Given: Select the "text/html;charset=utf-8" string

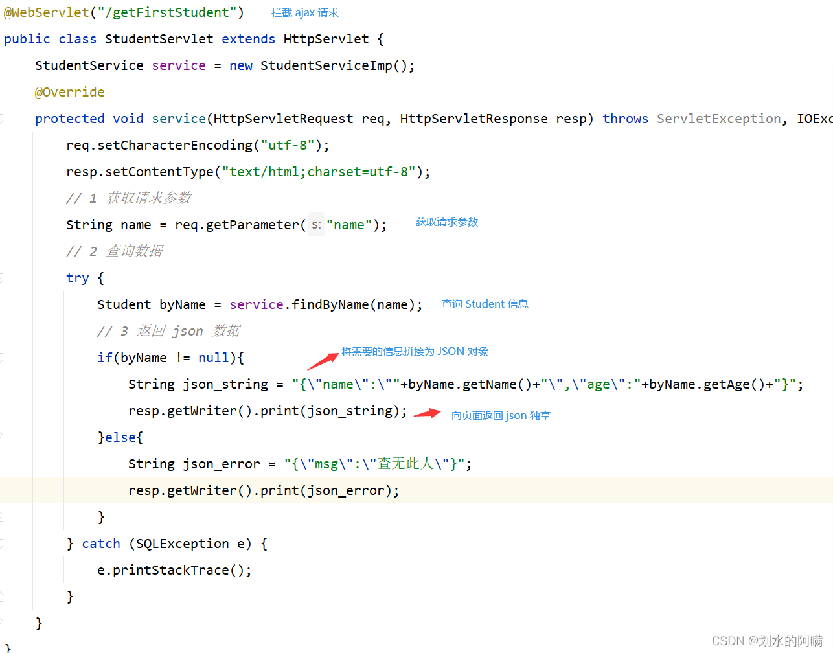Looking at the screenshot, I should [319, 172].
